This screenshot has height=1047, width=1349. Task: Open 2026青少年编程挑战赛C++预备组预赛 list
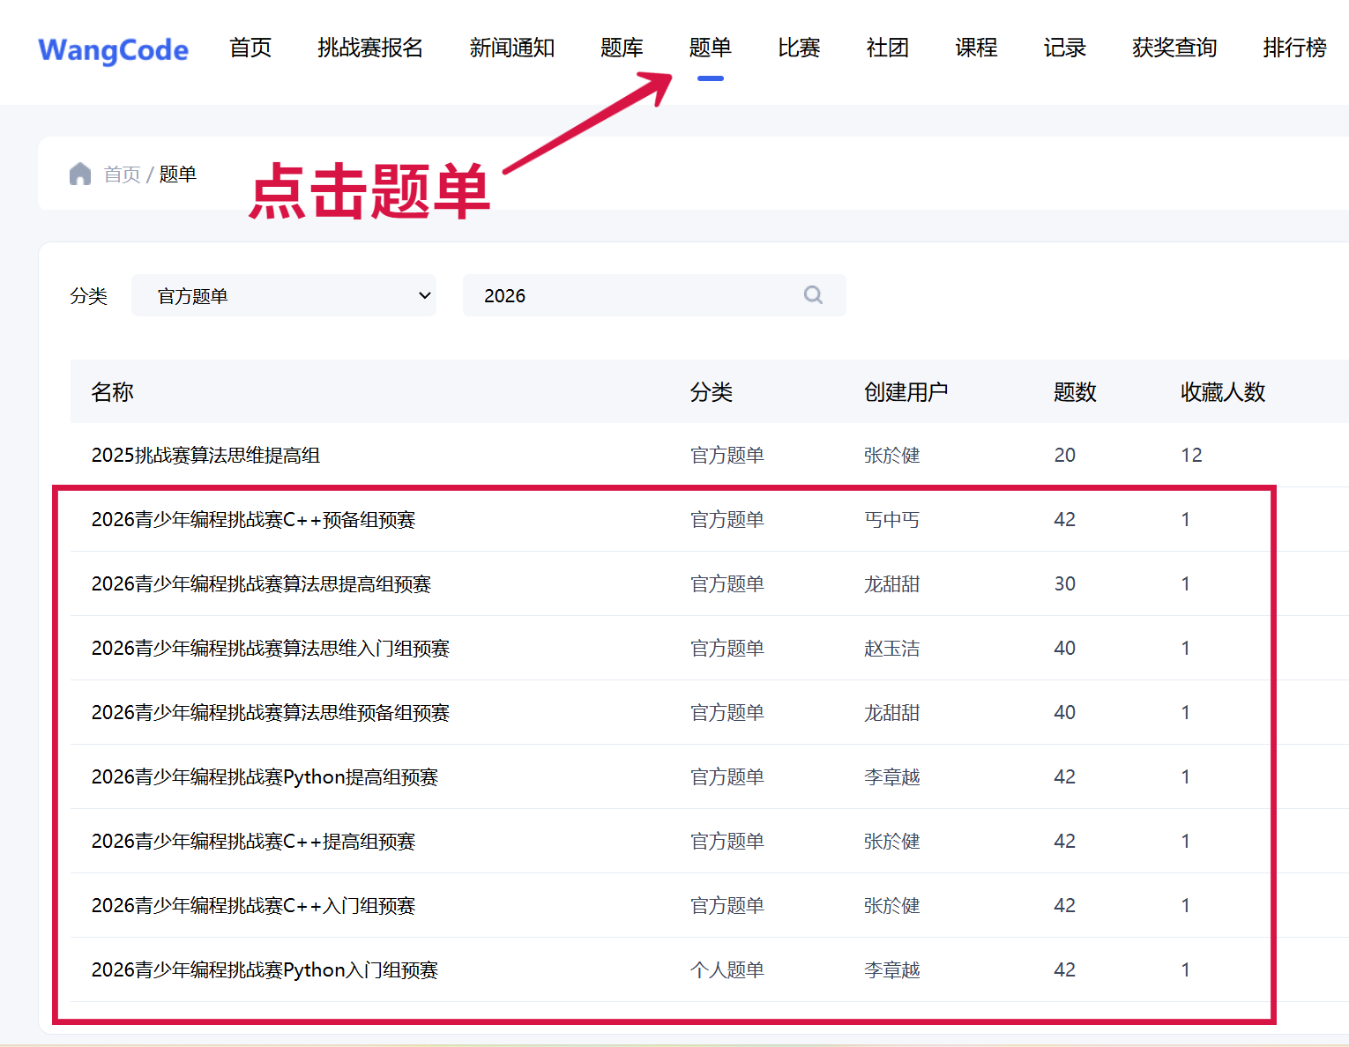[253, 519]
